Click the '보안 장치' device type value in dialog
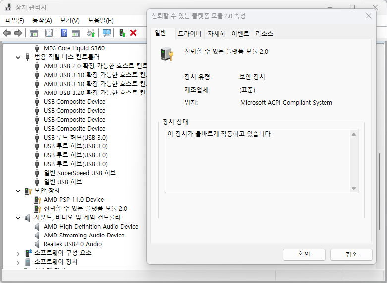387x283 pixels. click(x=252, y=77)
